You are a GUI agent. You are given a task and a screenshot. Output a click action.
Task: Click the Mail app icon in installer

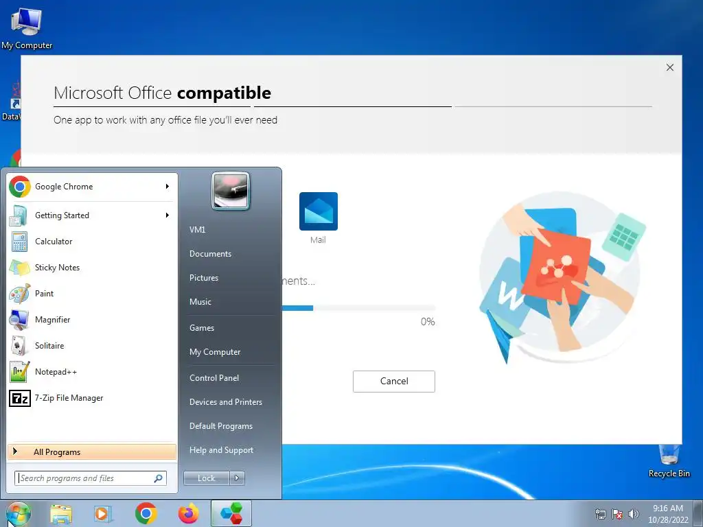coord(319,211)
